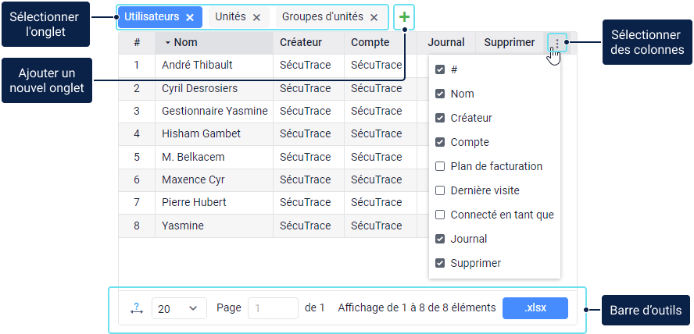Toggle the Connecté en tant que checkbox

point(440,215)
